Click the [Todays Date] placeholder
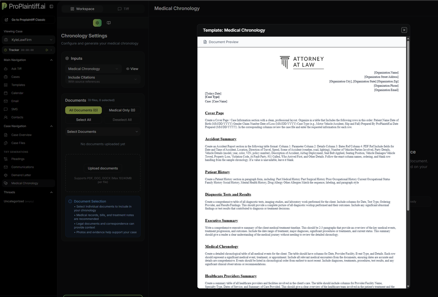The height and width of the screenshot is (297, 438). pos(213,94)
